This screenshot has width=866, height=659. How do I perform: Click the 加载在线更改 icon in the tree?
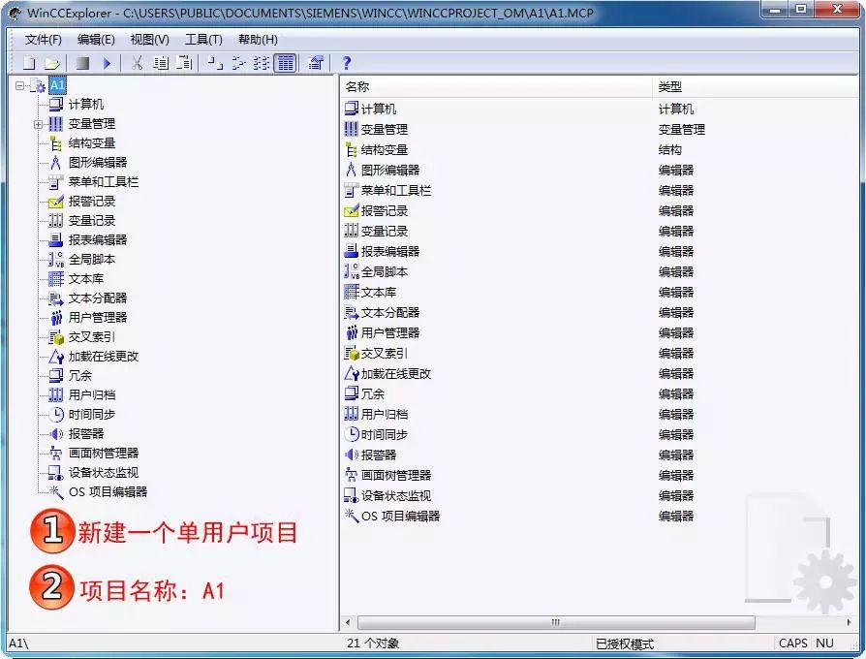click(x=56, y=357)
